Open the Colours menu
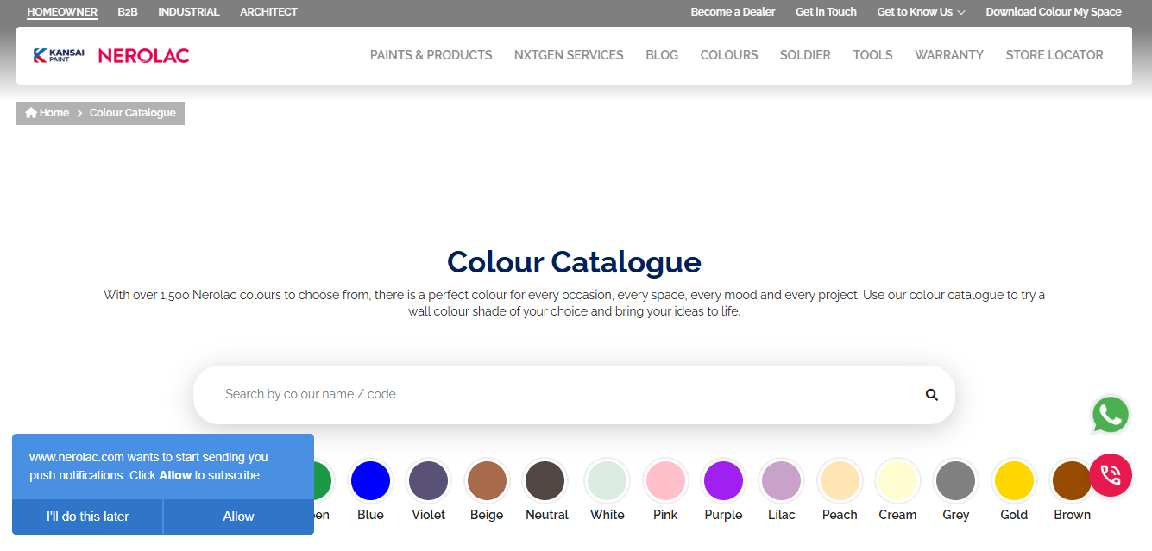 (729, 55)
